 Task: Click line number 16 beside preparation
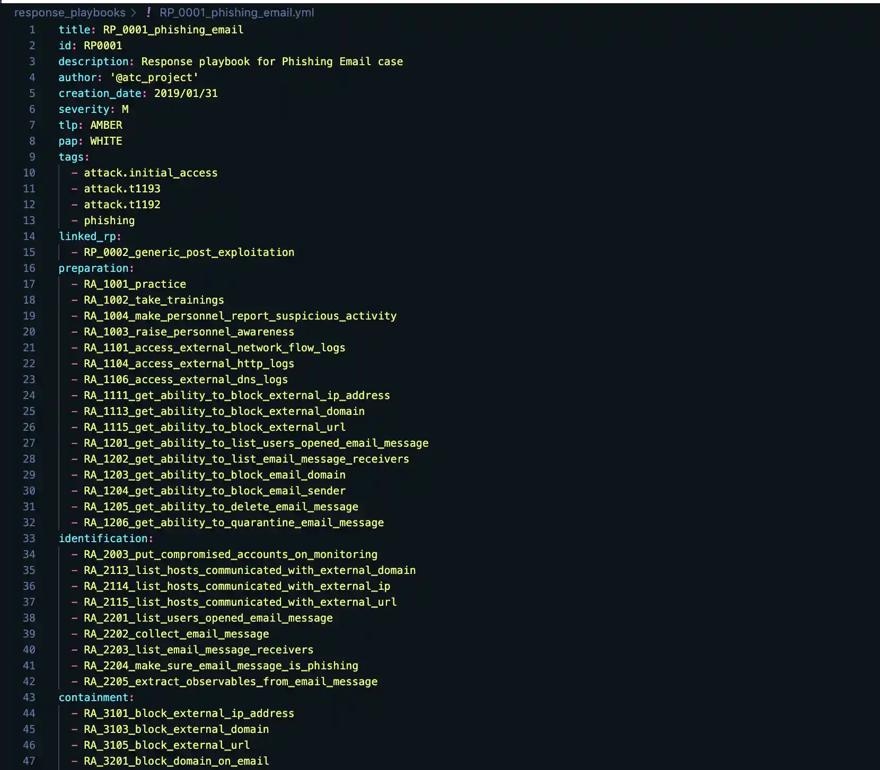[x=29, y=268]
